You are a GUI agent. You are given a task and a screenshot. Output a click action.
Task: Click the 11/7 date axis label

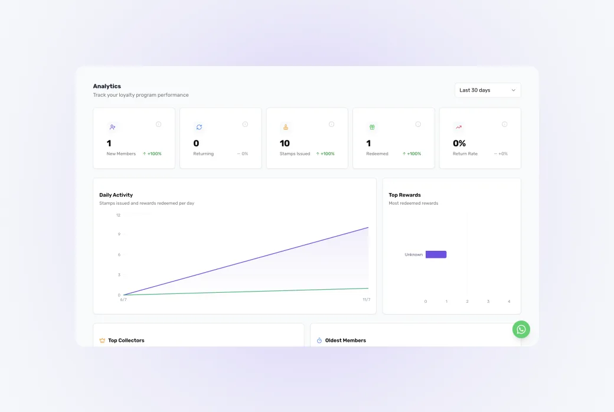[367, 300]
